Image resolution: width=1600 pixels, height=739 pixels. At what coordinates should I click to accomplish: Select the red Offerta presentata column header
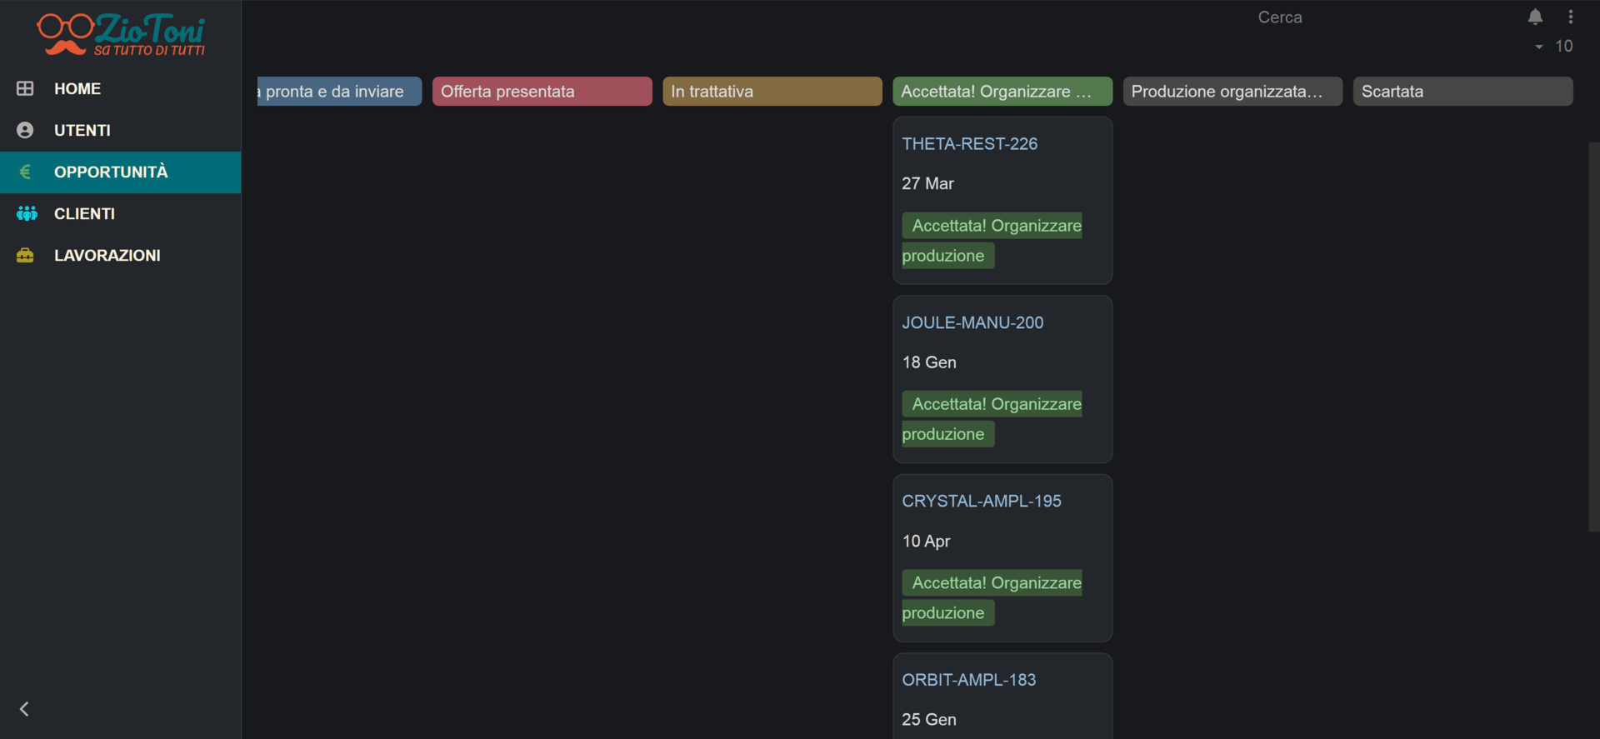coord(542,92)
